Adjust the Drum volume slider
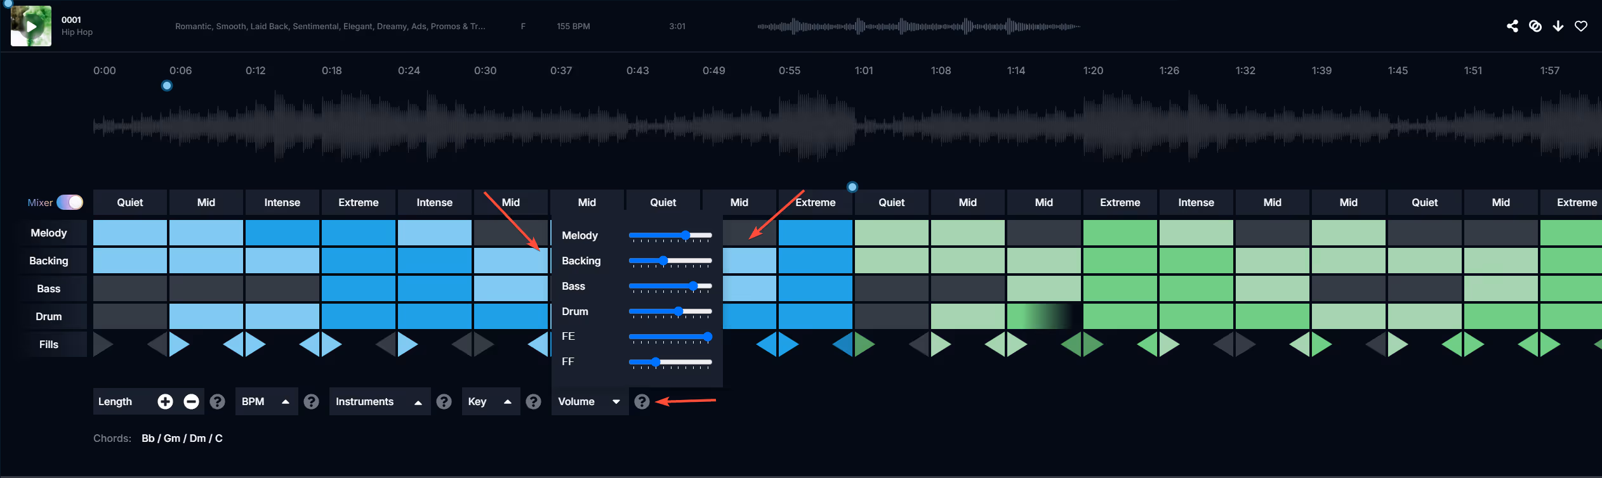Image resolution: width=1602 pixels, height=478 pixels. pos(670,311)
